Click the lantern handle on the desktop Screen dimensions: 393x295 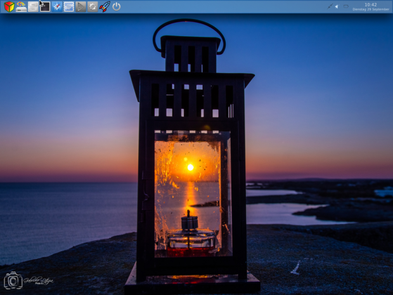(189, 25)
